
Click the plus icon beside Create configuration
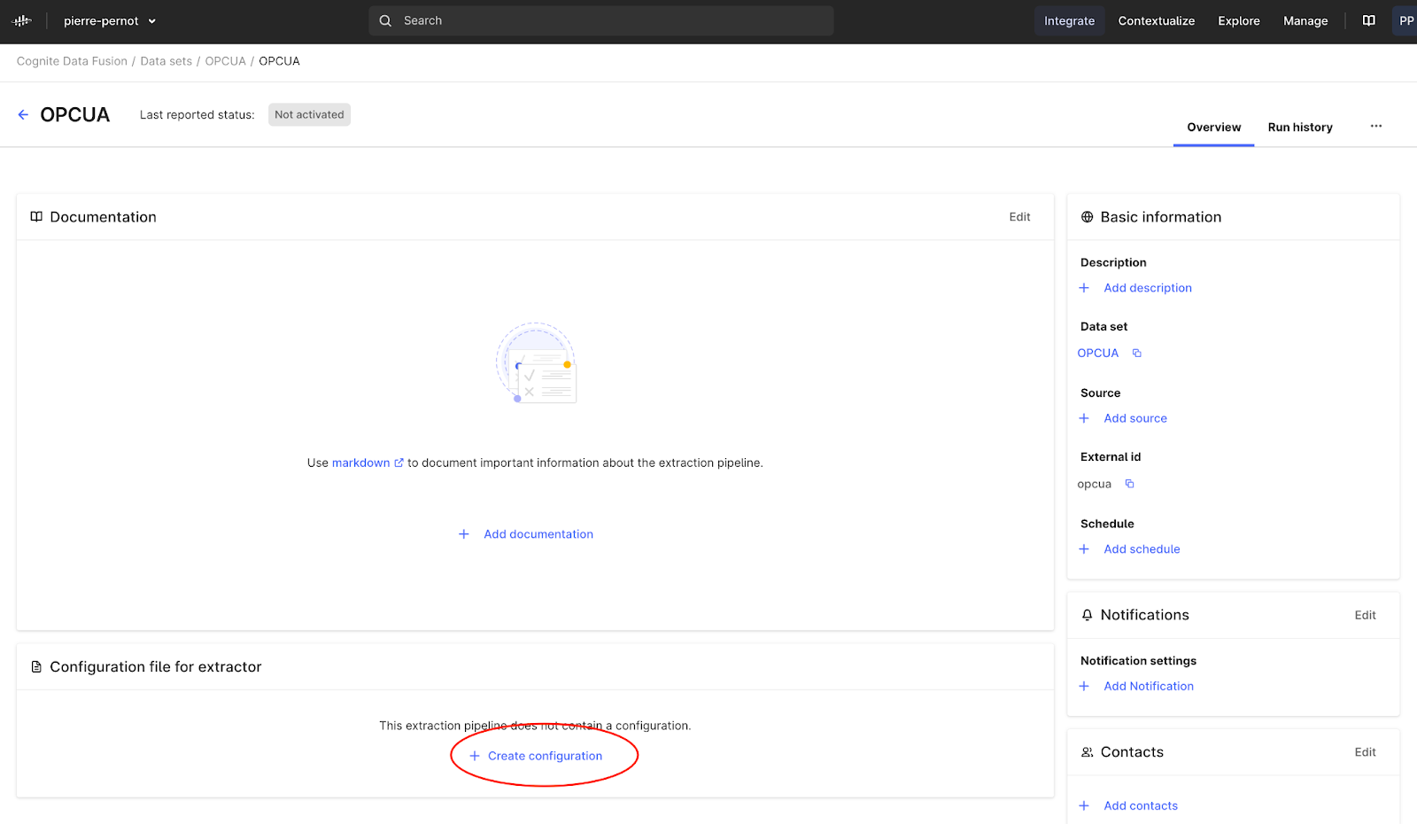click(475, 756)
